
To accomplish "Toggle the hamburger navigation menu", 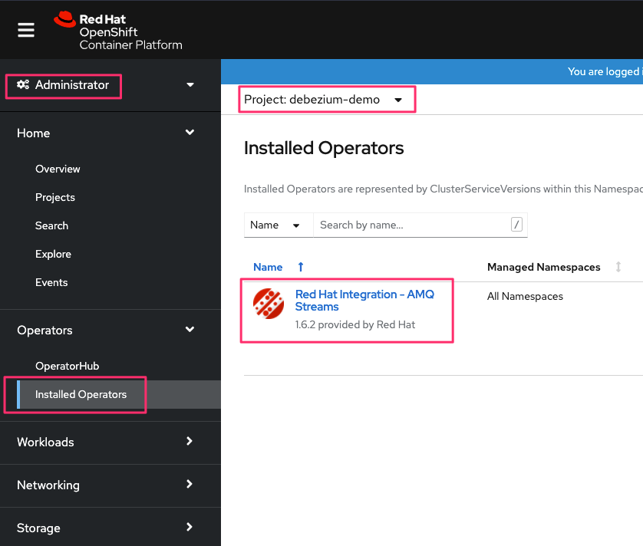I will [26, 30].
